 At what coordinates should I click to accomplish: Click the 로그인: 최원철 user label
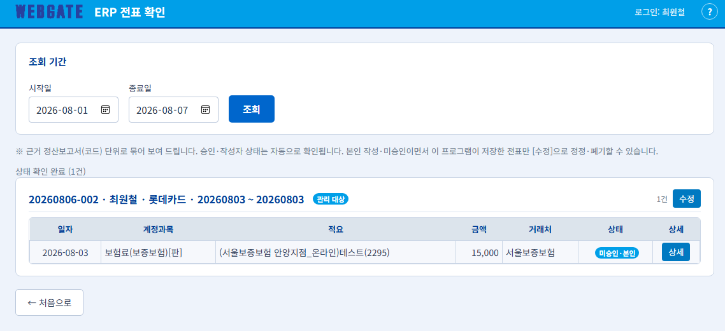tap(660, 13)
